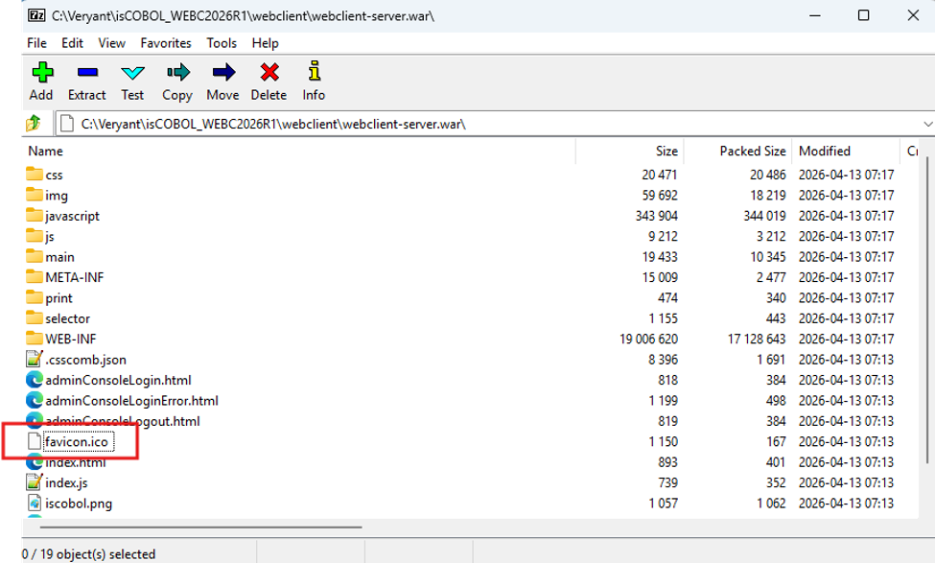Go up one folder level icon
Screen dimensions: 935x563
click(x=34, y=124)
